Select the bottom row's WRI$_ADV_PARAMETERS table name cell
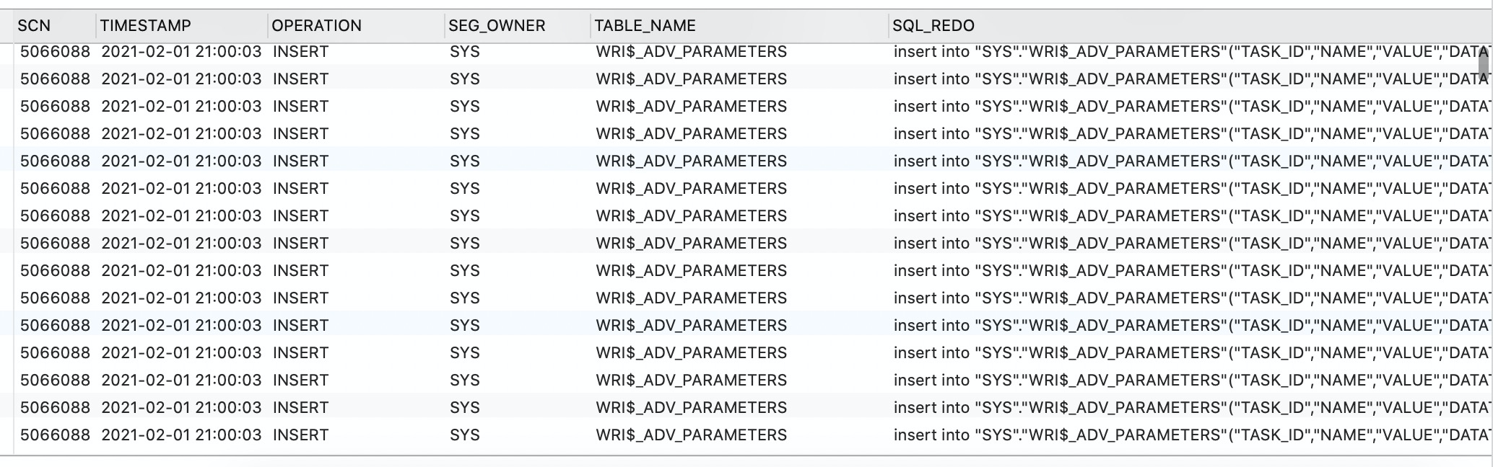Image resolution: width=1493 pixels, height=467 pixels. click(691, 435)
